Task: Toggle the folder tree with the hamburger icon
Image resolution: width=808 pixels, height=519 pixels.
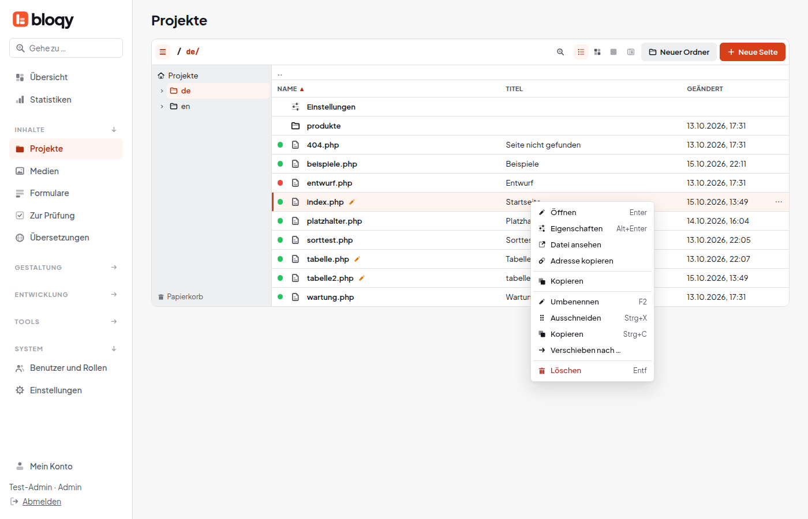Action: (163, 52)
